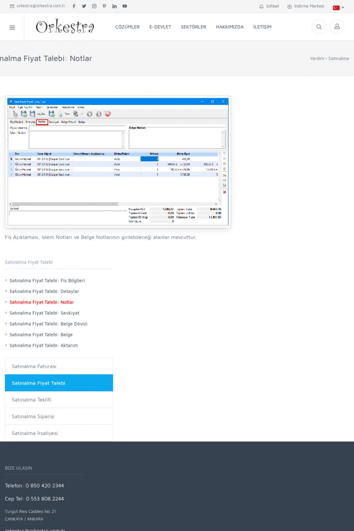The image size is (354, 531).
Task: Open the user account icon
Action: (x=337, y=27)
